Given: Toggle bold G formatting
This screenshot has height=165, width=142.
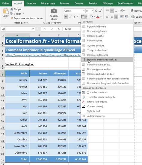Looking at the screenshot, I should 66,16.
